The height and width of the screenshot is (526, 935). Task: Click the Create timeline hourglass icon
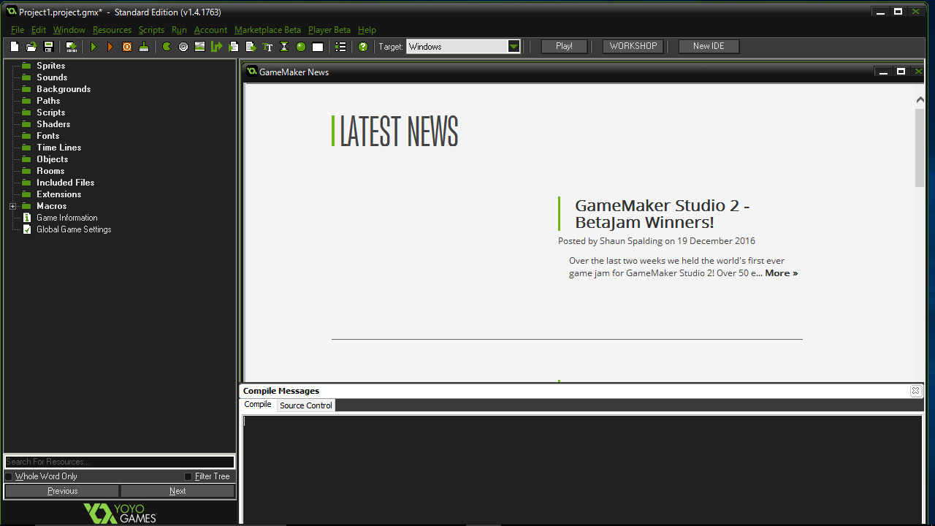coord(284,47)
